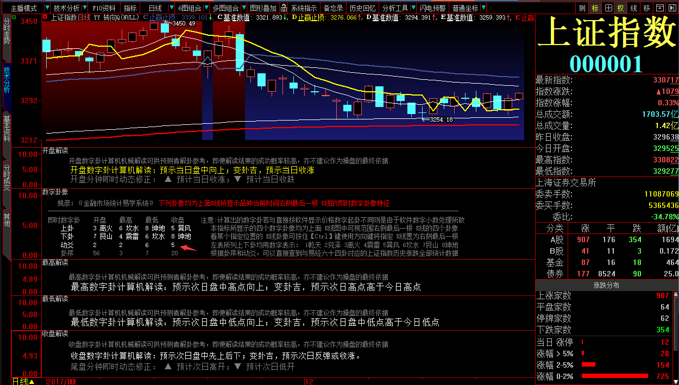Click the green square icon at the chart's top-left corner
This screenshot has width=679, height=385.
point(14,17)
